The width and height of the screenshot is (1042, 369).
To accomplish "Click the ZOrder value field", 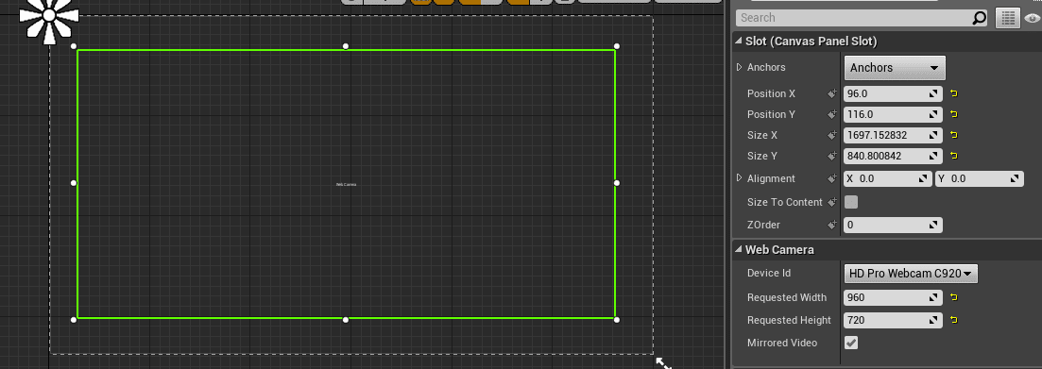I will [x=893, y=225].
